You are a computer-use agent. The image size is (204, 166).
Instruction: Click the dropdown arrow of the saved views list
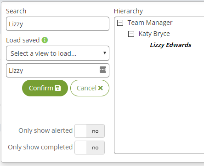[105, 53]
